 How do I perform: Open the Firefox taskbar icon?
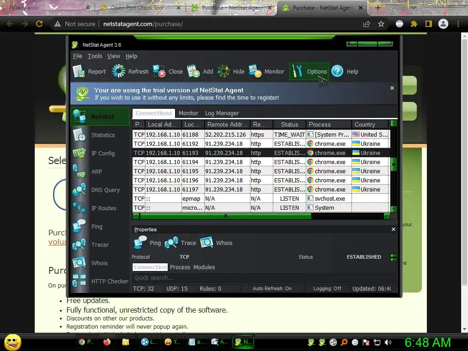[x=107, y=342]
